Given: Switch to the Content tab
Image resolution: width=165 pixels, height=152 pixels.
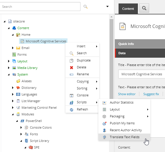Looking at the screenshot, I should tap(128, 9).
